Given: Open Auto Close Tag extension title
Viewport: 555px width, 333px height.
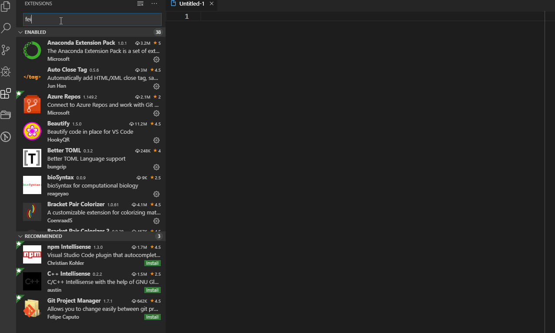Looking at the screenshot, I should click(x=67, y=70).
